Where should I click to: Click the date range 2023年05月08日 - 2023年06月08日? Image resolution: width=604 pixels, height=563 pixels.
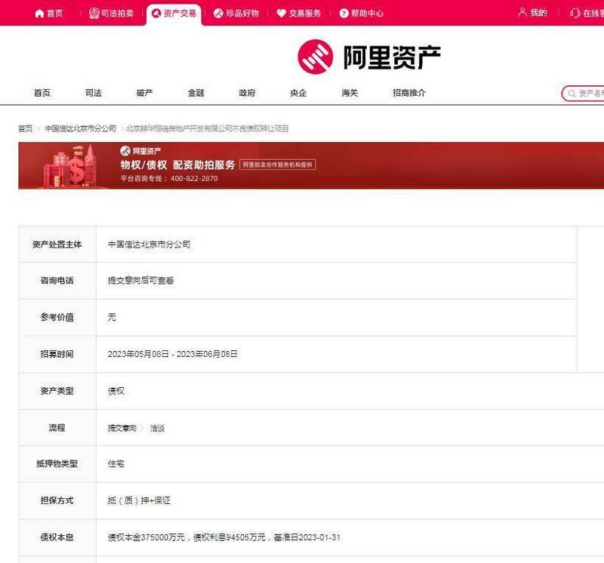(173, 354)
